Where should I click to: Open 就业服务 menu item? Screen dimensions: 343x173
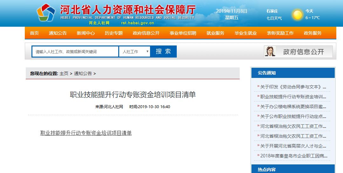pos(216,33)
